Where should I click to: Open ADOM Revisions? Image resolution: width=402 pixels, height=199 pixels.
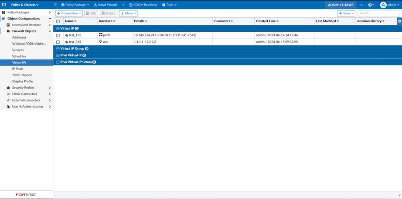click(x=143, y=5)
